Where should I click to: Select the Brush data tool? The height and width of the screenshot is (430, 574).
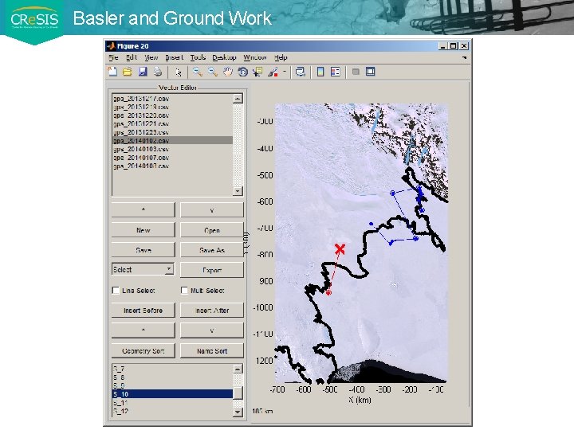(x=273, y=72)
